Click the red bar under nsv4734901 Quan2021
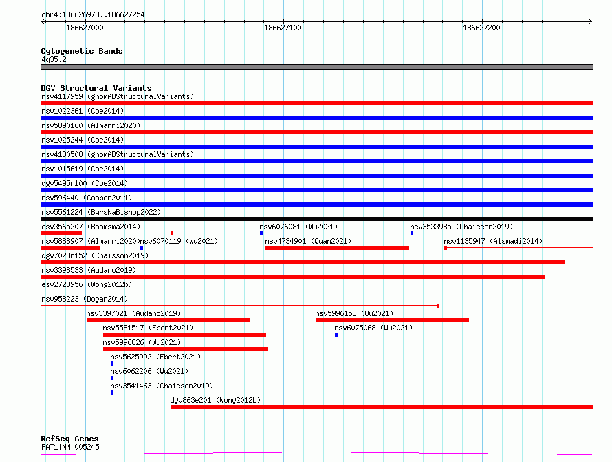The width and height of the screenshot is (612, 462). (x=337, y=248)
